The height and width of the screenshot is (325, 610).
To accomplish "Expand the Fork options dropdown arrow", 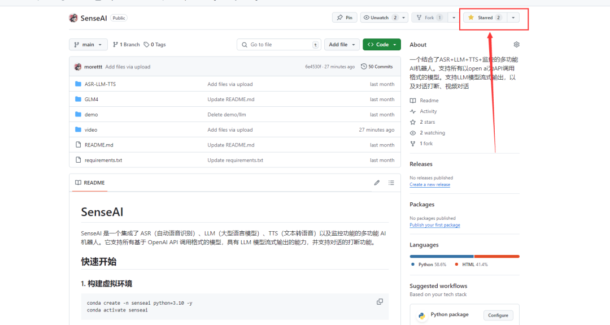I will (454, 18).
